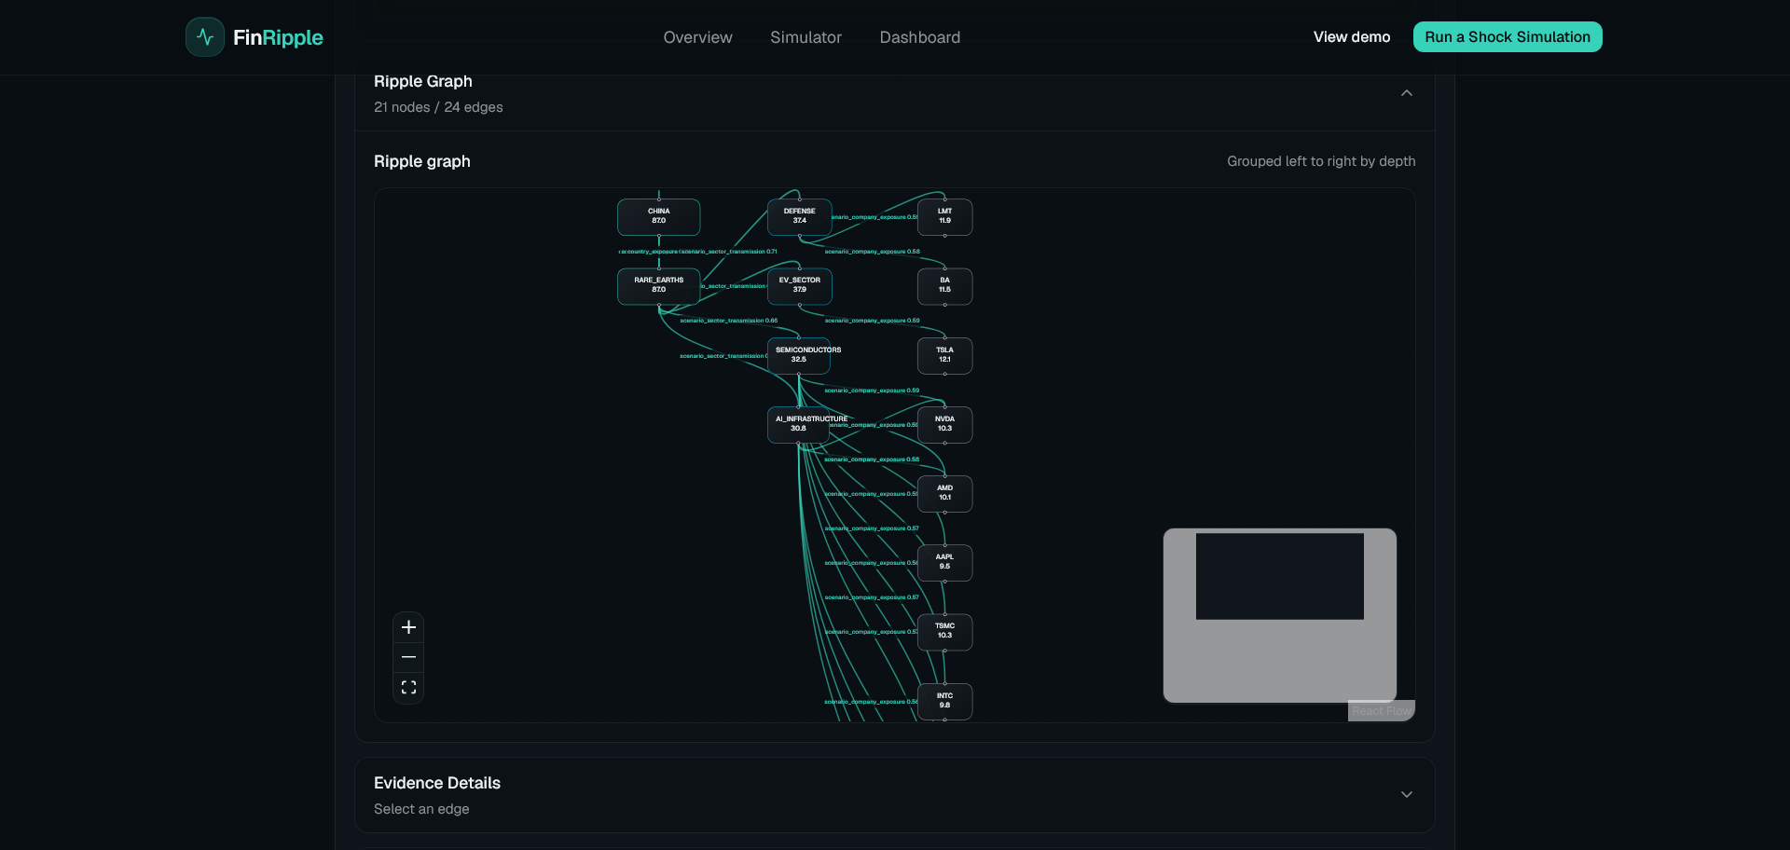Fit the ripple graph to view
The height and width of the screenshot is (850, 1790).
point(408,687)
